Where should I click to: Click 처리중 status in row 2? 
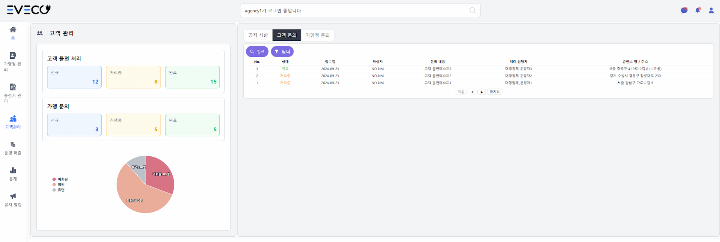[x=285, y=76]
